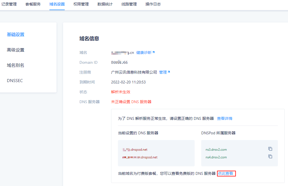288x186 pixels.
Task: Go to the 权限管理 tab
Action: pyautogui.click(x=81, y=4)
